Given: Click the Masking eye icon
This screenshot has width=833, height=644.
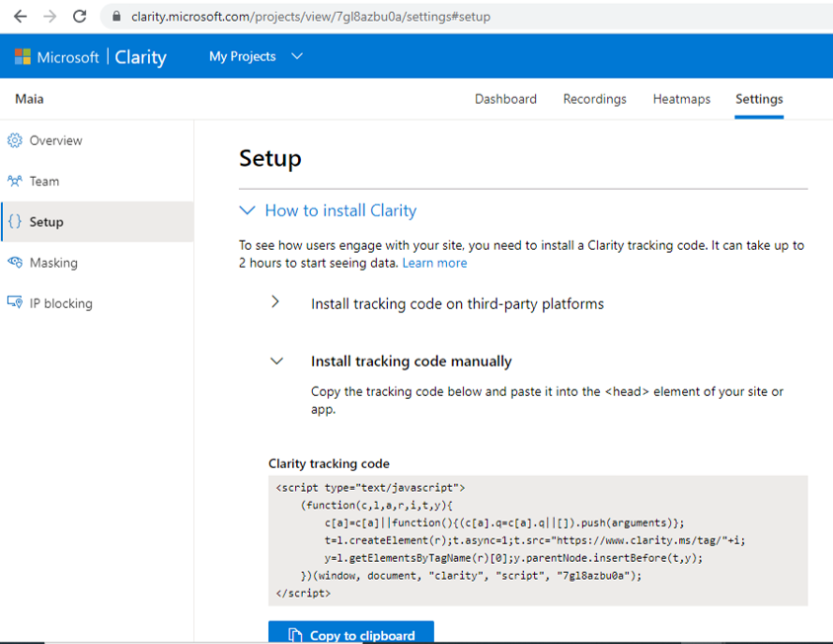Looking at the screenshot, I should click(15, 262).
